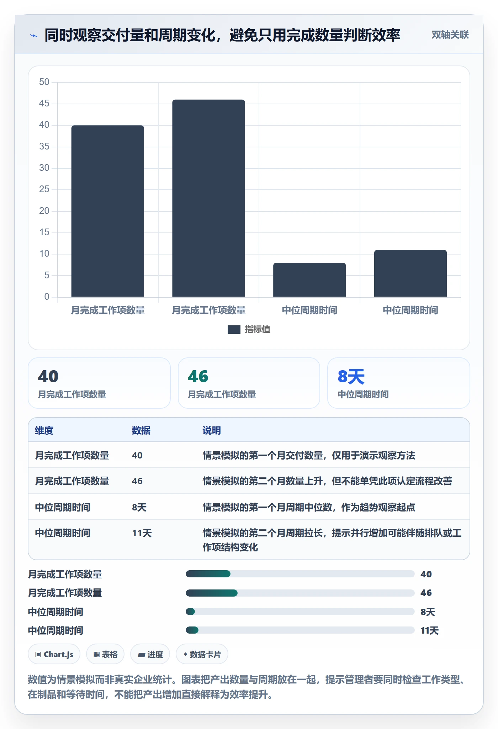498x729 pixels.
Task: Click the 50 label on the chart y-axis
Action: (44, 82)
